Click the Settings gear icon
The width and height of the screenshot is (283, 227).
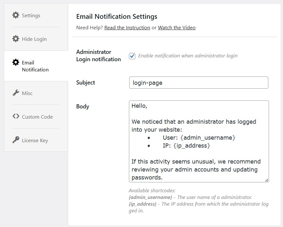pos(15,15)
